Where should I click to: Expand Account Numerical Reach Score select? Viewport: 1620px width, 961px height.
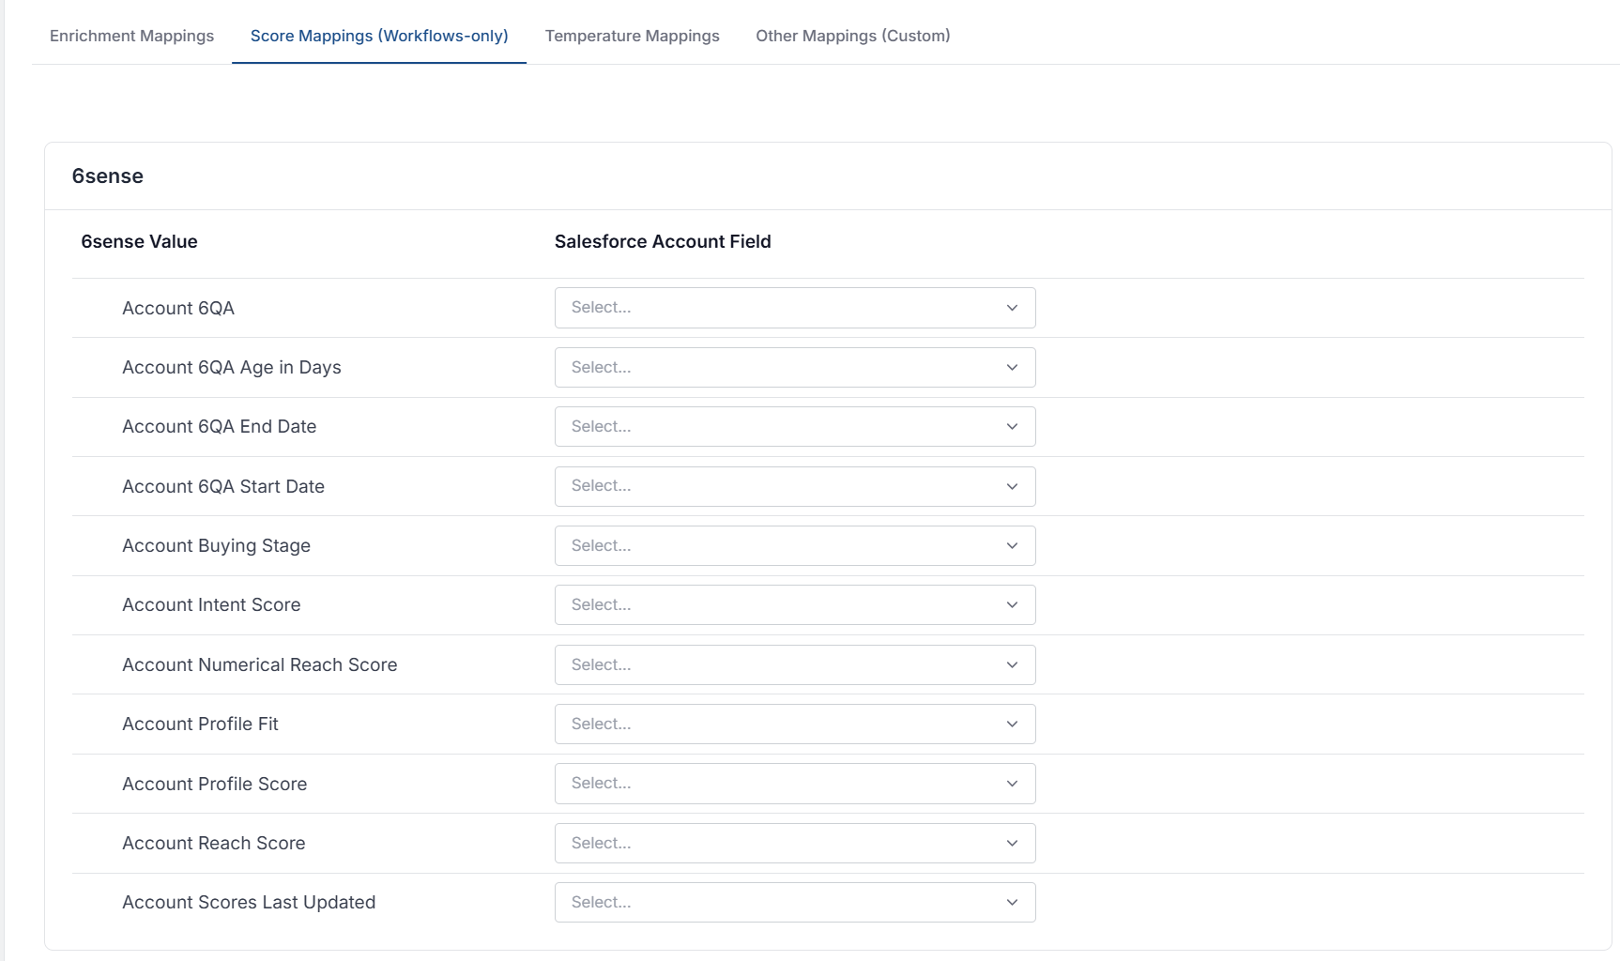click(x=795, y=664)
